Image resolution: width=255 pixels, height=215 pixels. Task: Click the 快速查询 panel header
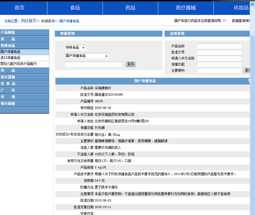(108, 34)
